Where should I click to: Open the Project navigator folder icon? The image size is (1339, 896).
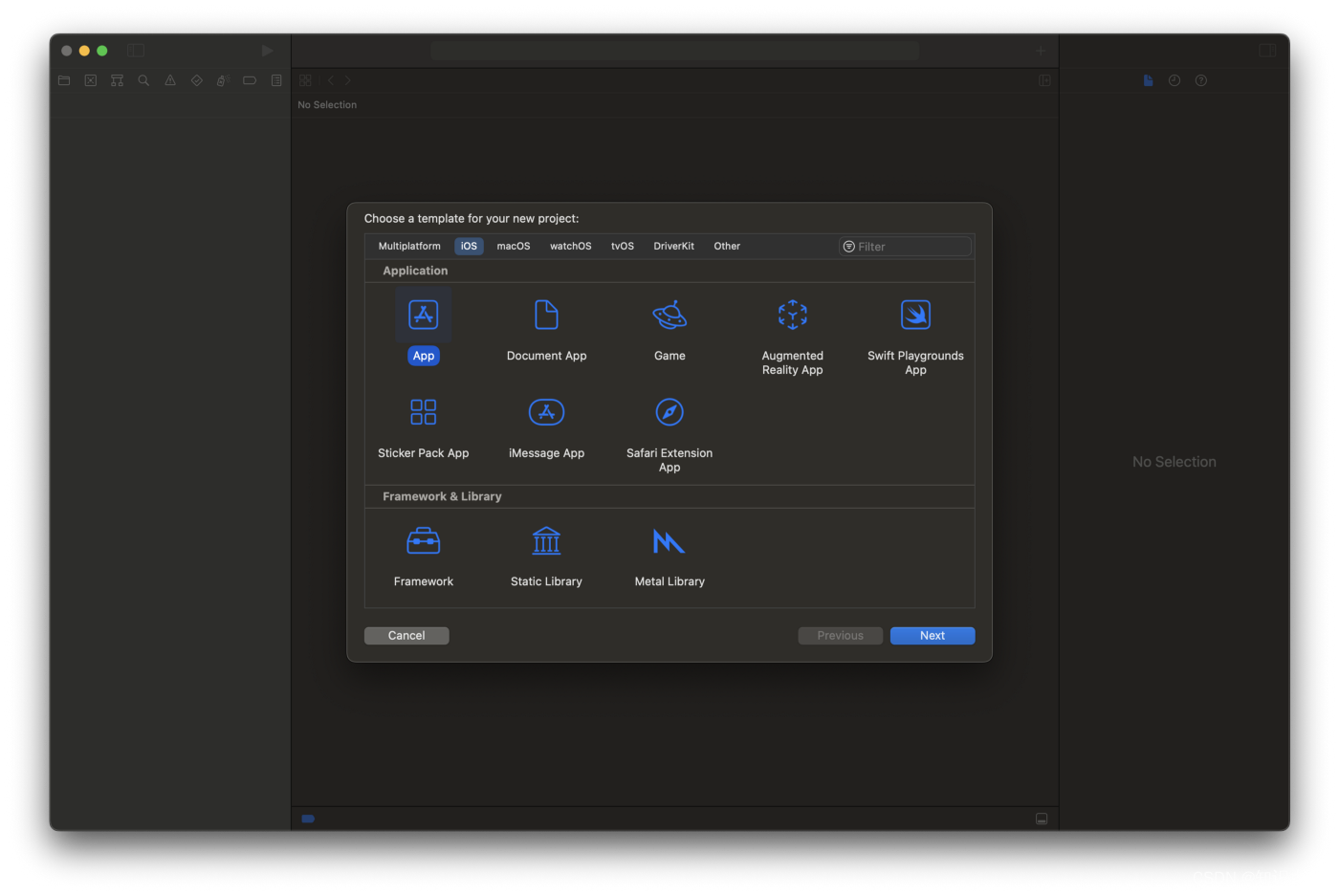(x=64, y=80)
